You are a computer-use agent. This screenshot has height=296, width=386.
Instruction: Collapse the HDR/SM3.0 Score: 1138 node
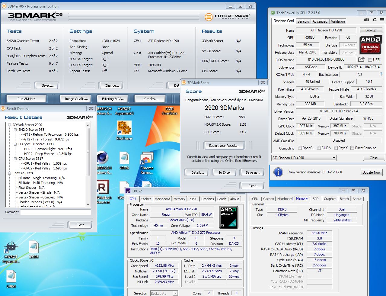point(15,144)
